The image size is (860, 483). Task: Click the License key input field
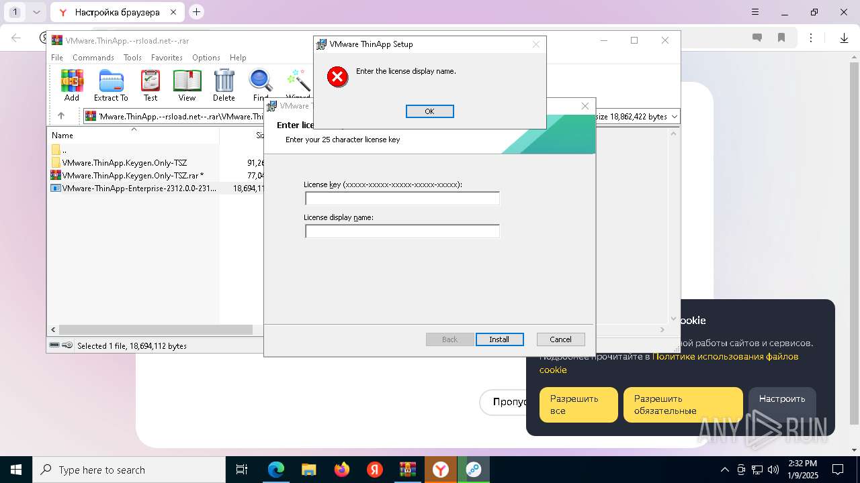(402, 199)
